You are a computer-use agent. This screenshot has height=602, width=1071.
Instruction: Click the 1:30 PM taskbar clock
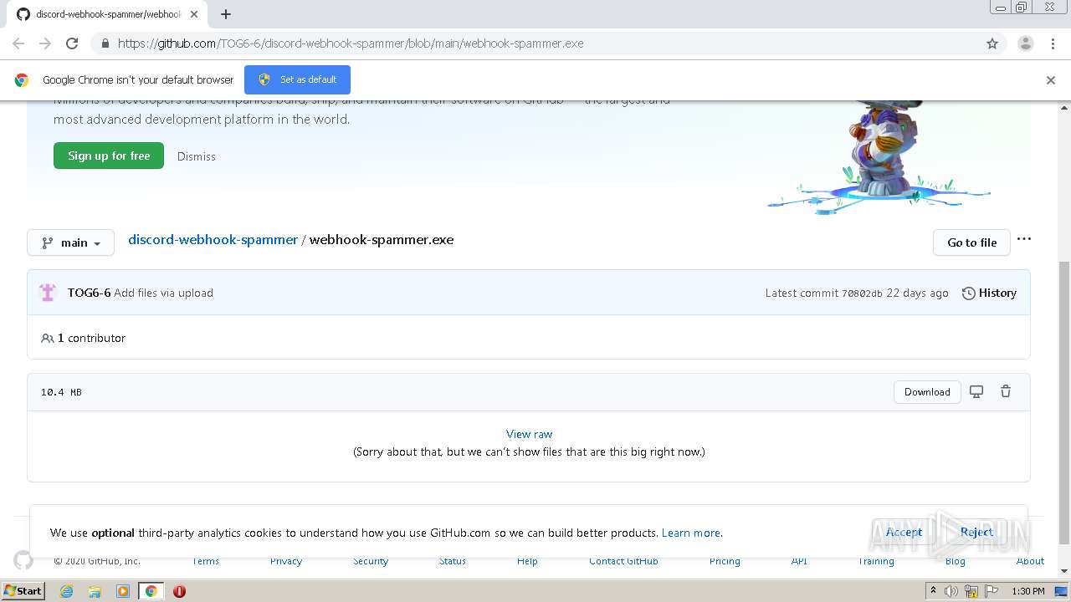(x=1028, y=591)
